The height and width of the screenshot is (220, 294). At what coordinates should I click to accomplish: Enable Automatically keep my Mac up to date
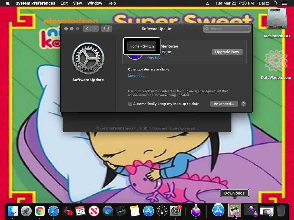coord(130,104)
